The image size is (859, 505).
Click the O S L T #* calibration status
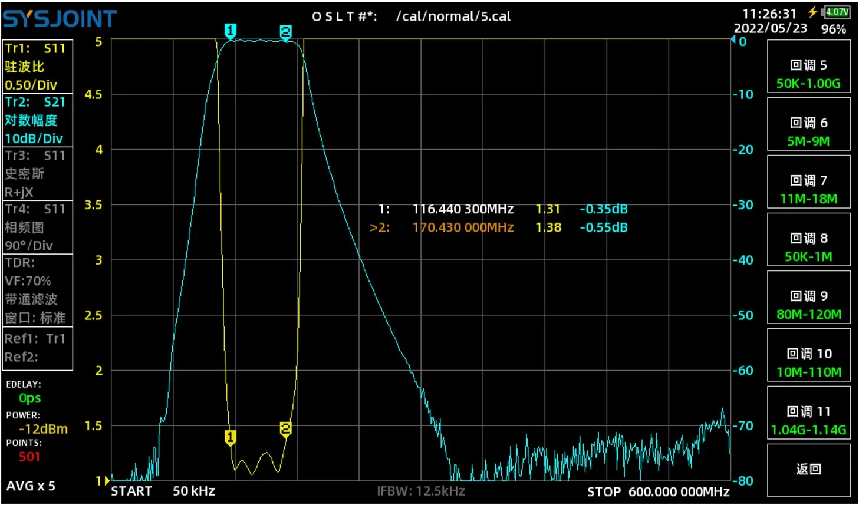pyautogui.click(x=344, y=16)
